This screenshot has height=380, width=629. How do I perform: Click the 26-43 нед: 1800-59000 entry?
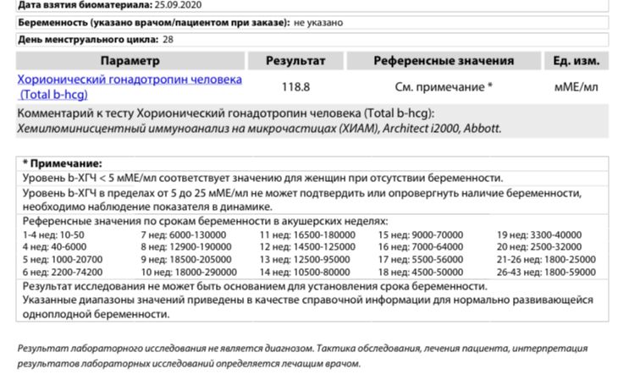(x=546, y=272)
